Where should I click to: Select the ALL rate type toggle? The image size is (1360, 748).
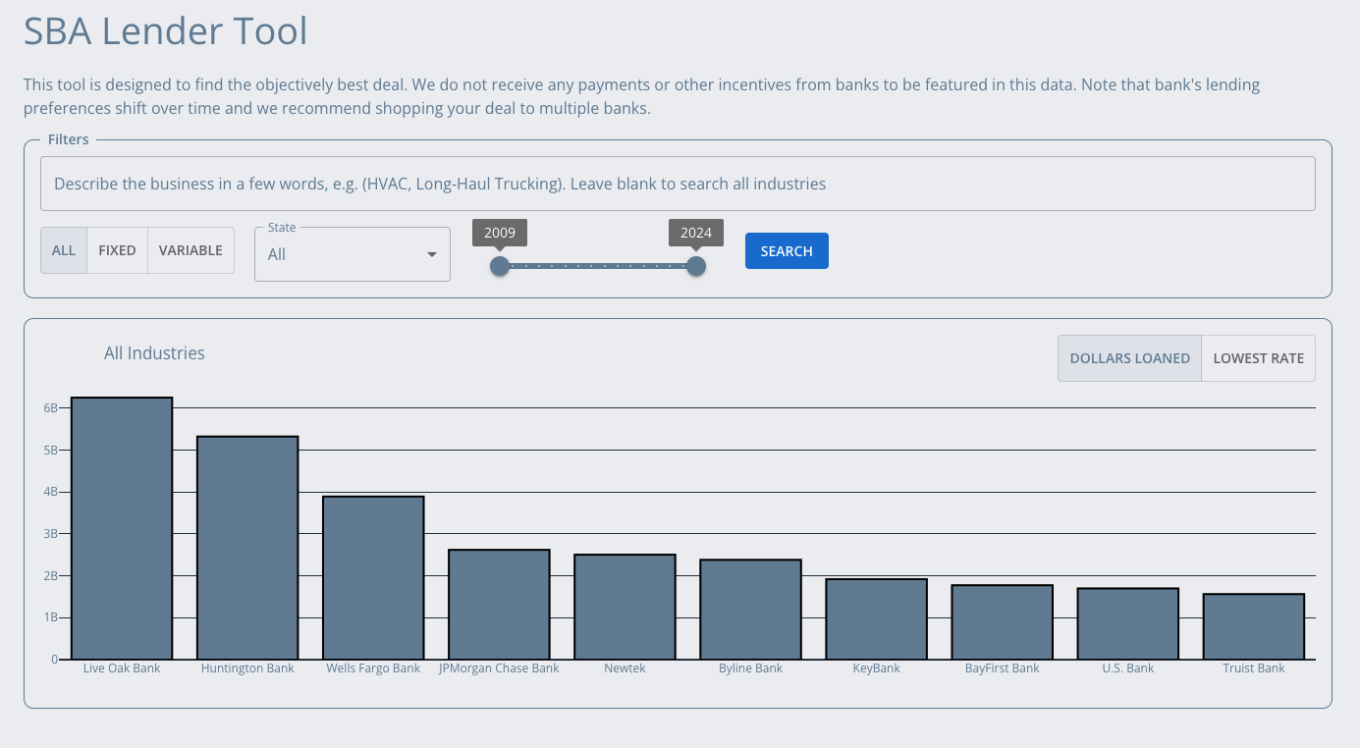(64, 250)
